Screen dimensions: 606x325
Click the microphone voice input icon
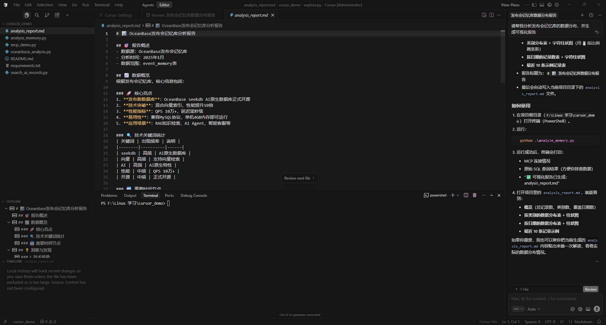click(x=597, y=309)
